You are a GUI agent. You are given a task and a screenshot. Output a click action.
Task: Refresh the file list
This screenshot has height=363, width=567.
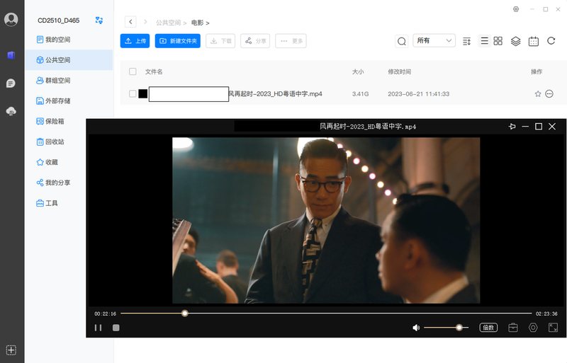(x=551, y=41)
